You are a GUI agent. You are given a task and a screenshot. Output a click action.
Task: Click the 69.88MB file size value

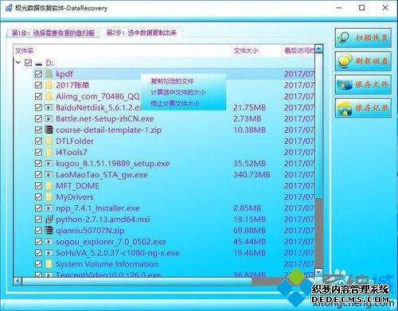(249, 231)
